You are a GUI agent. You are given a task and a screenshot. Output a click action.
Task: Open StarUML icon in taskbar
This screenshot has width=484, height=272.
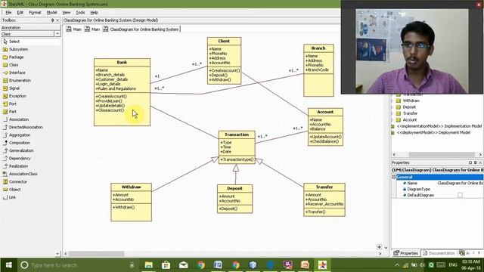click(x=323, y=265)
